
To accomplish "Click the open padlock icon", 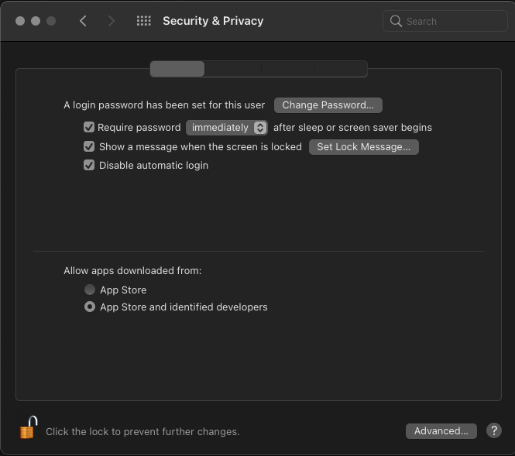I will point(29,428).
